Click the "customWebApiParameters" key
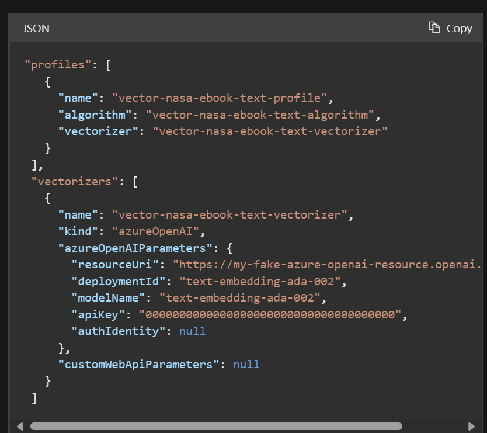Viewport: 487px width, 433px height. tap(138, 364)
